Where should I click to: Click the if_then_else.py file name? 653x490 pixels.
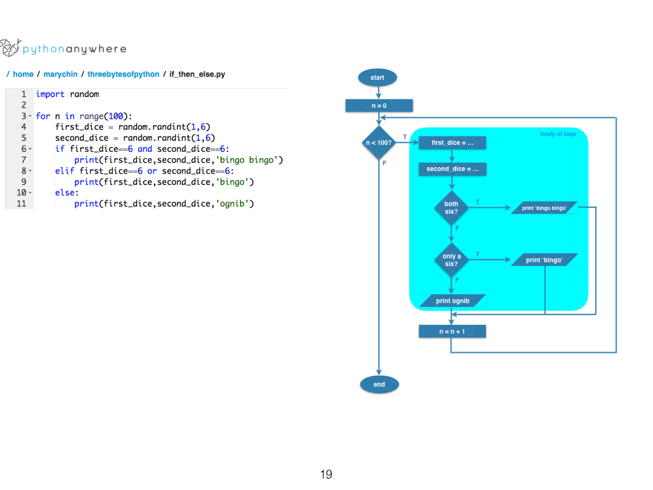(x=197, y=74)
